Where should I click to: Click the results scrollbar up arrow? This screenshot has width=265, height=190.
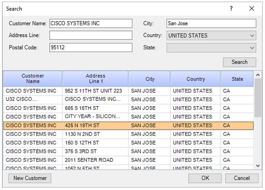click(258, 75)
